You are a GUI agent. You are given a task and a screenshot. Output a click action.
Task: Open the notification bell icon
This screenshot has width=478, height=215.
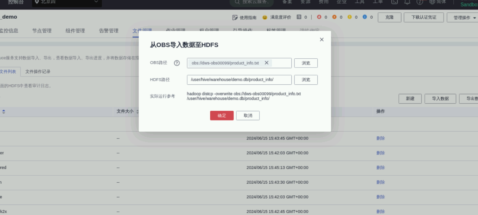point(407,2)
